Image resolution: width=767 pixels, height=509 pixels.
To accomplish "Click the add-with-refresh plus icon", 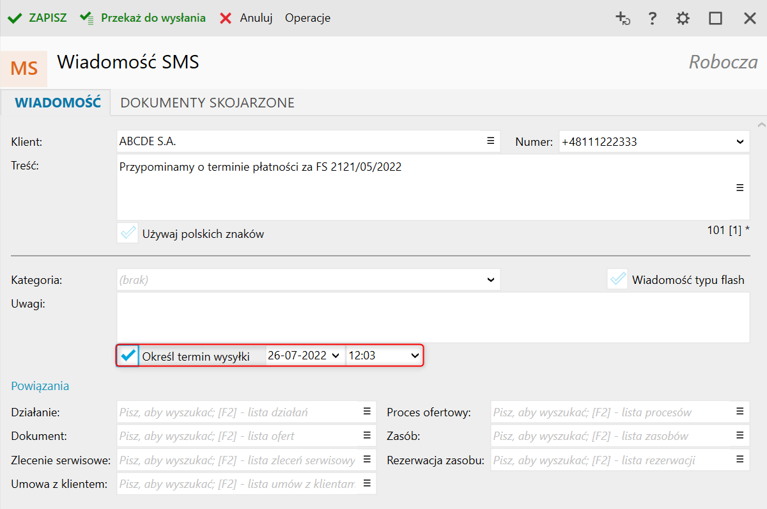I will click(x=623, y=19).
